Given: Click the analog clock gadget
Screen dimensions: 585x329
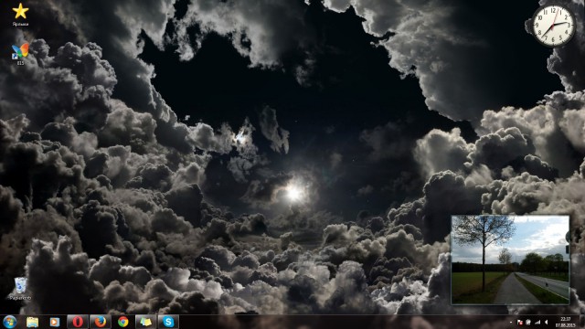Looking at the screenshot, I should [553, 26].
